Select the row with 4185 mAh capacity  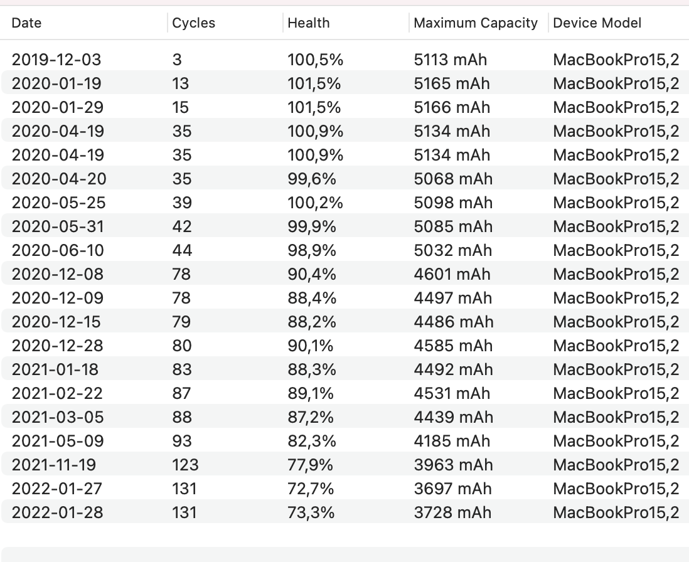[345, 441]
